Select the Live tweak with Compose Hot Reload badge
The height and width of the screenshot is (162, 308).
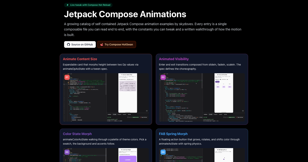click(x=88, y=5)
